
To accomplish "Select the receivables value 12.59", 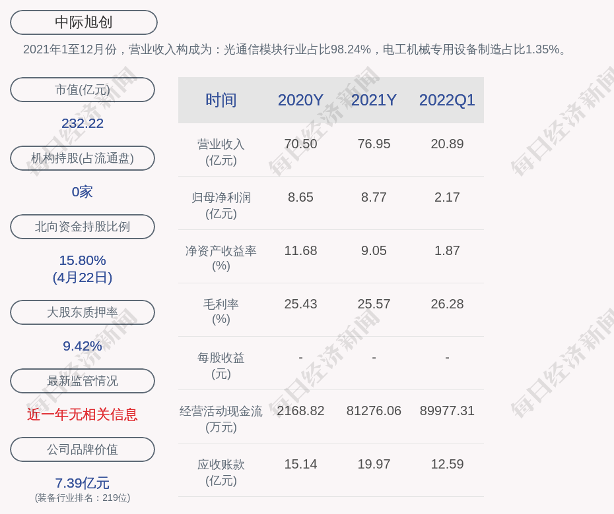I will [447, 464].
